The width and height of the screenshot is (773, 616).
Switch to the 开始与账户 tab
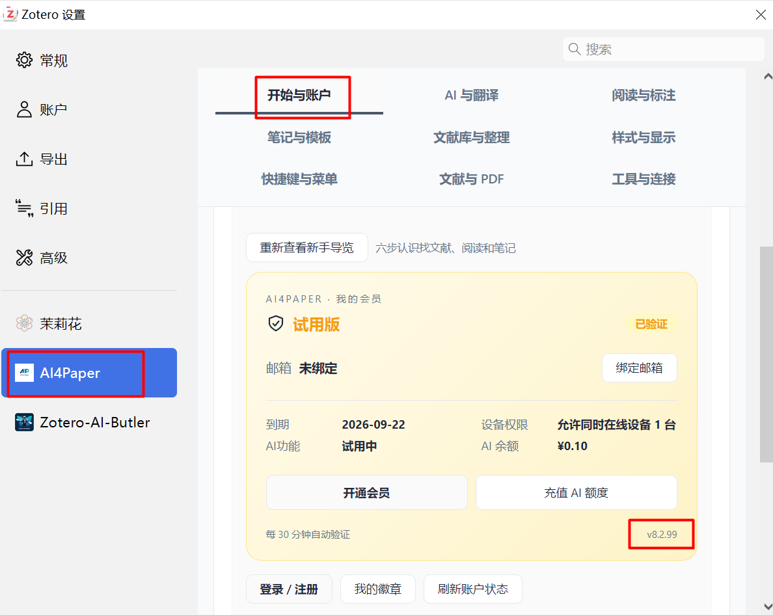click(299, 95)
